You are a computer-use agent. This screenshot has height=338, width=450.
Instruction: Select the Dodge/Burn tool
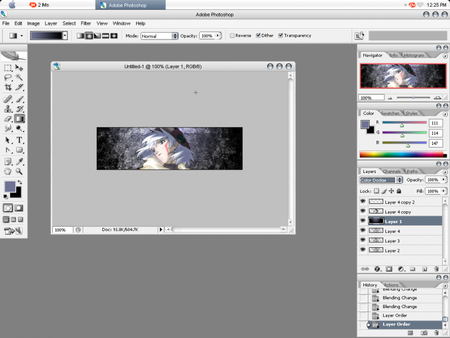click(19, 128)
